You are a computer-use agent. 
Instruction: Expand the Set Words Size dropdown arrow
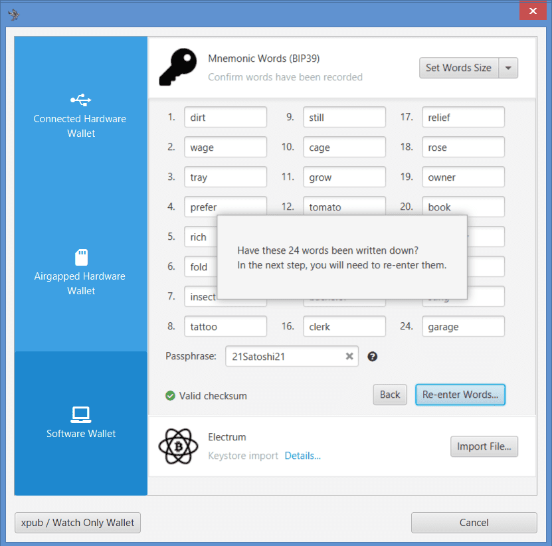[508, 68]
